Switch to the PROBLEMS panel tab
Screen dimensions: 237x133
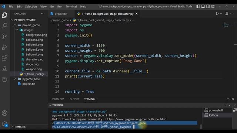(58, 99)
